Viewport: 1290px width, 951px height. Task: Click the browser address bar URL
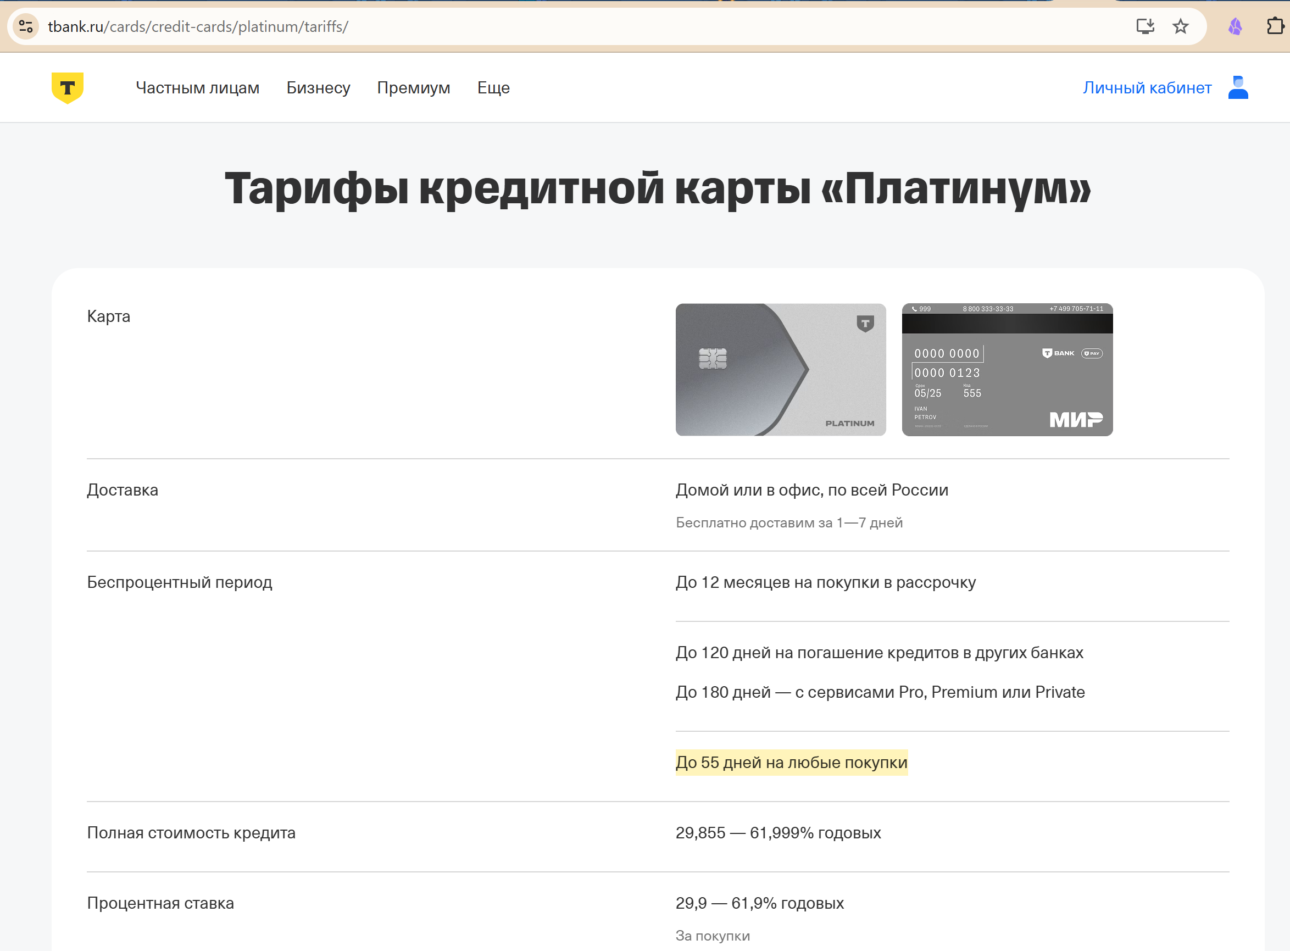198,26
